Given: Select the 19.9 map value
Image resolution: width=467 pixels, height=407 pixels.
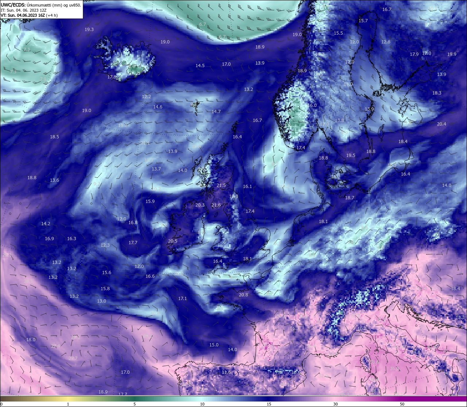Looking at the screenshot, I should [452, 54].
